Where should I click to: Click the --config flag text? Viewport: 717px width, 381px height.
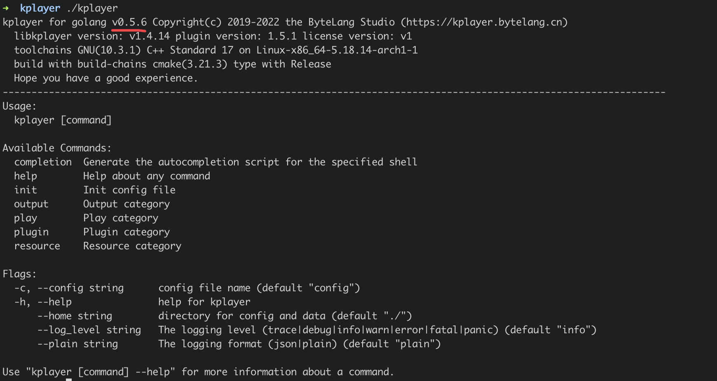[60, 288]
